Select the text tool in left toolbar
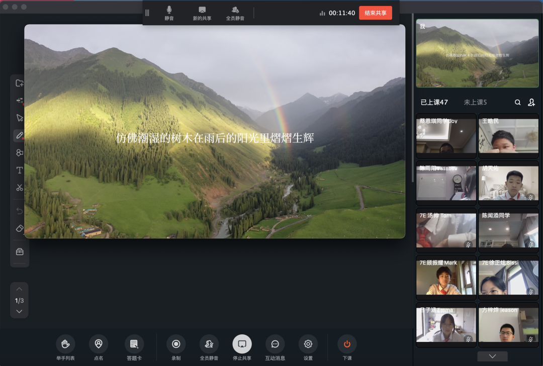The image size is (543, 366). coord(20,170)
